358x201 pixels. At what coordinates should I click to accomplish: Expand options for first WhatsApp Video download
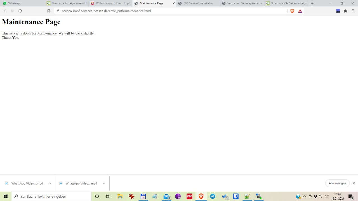(x=50, y=183)
